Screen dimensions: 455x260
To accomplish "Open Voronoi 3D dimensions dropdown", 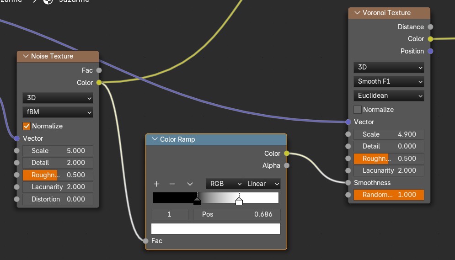I will click(389, 67).
